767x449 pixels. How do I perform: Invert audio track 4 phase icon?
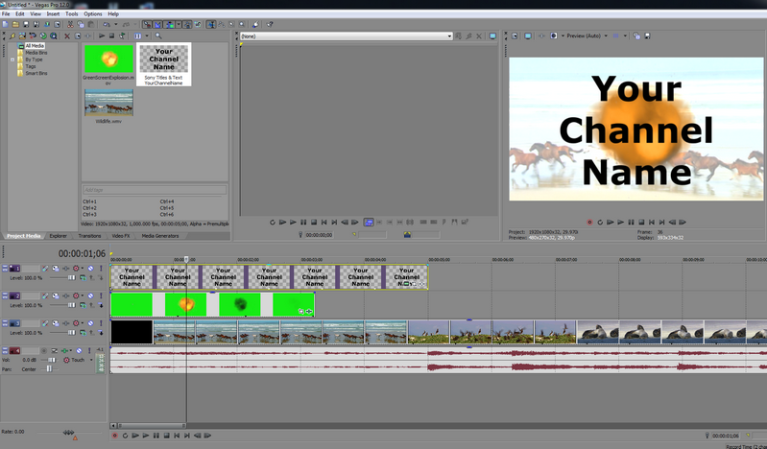point(54,350)
